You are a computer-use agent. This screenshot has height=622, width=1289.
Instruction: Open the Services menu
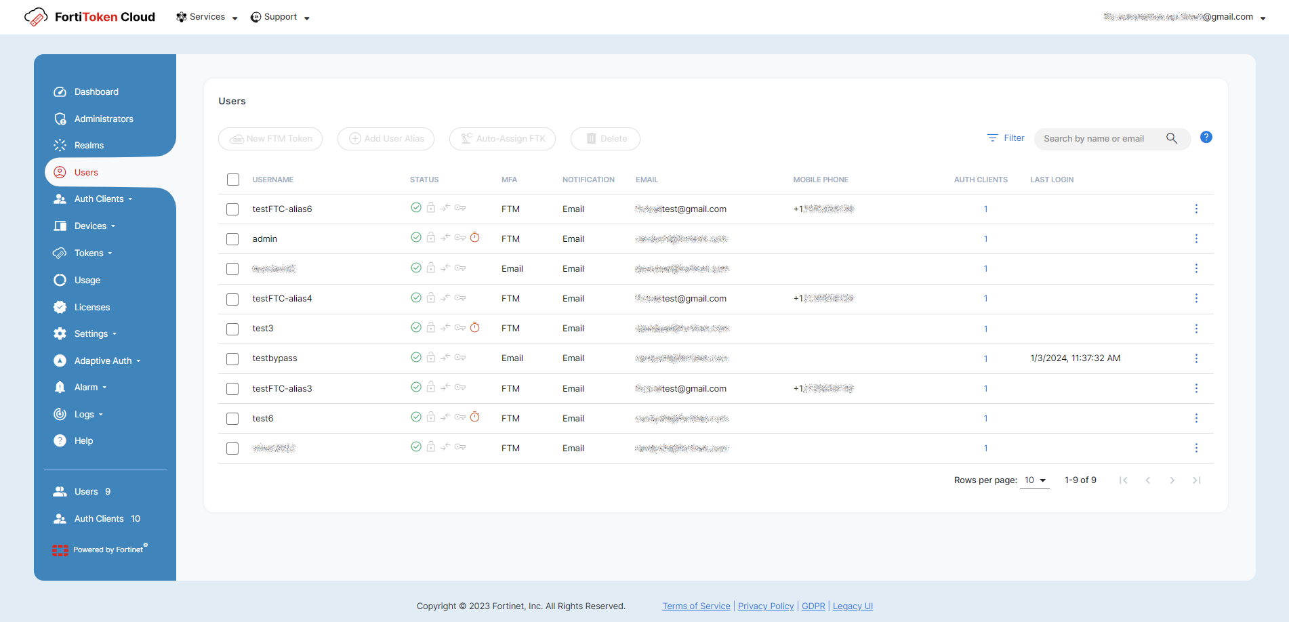click(206, 17)
